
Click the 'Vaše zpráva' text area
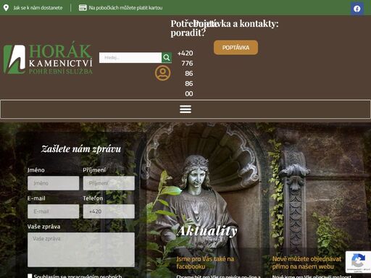pyautogui.click(x=81, y=250)
